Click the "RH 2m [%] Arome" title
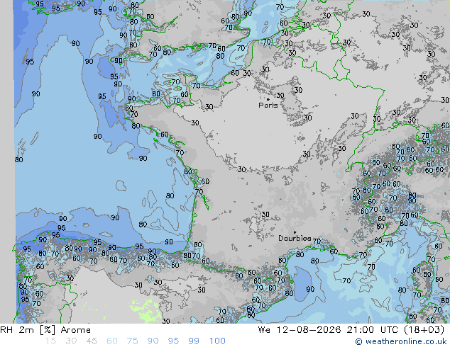 point(45,330)
